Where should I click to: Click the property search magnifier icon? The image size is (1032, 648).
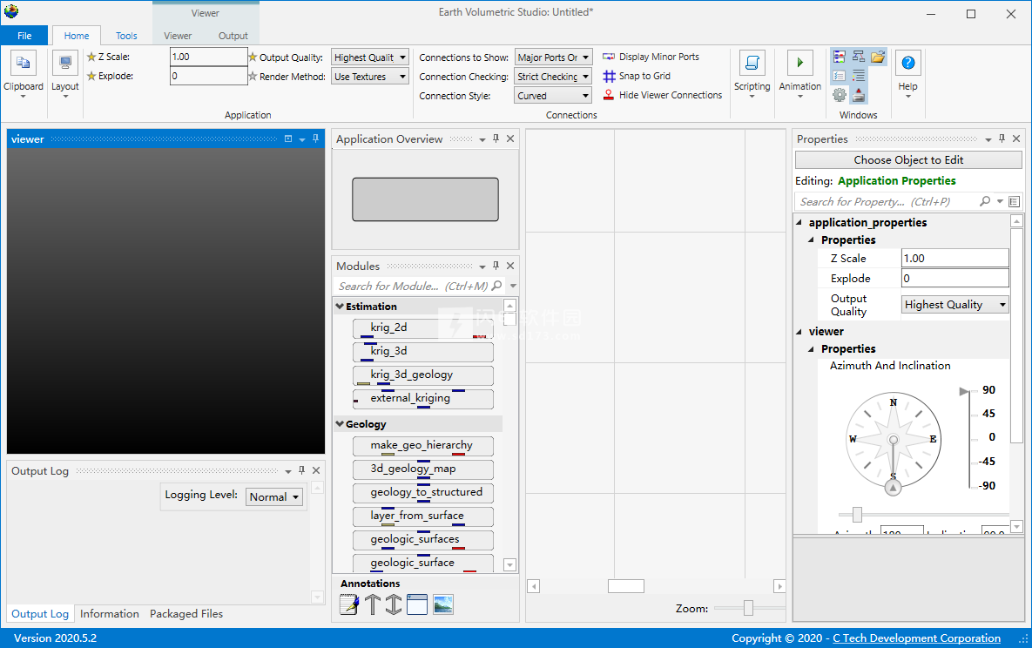click(x=985, y=201)
